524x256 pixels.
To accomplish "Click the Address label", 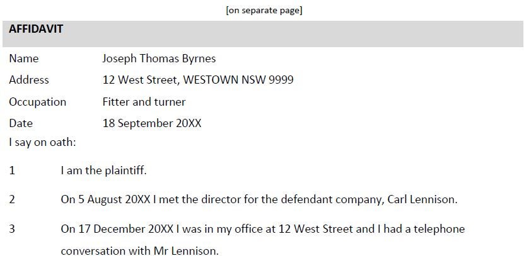I will [x=29, y=80].
